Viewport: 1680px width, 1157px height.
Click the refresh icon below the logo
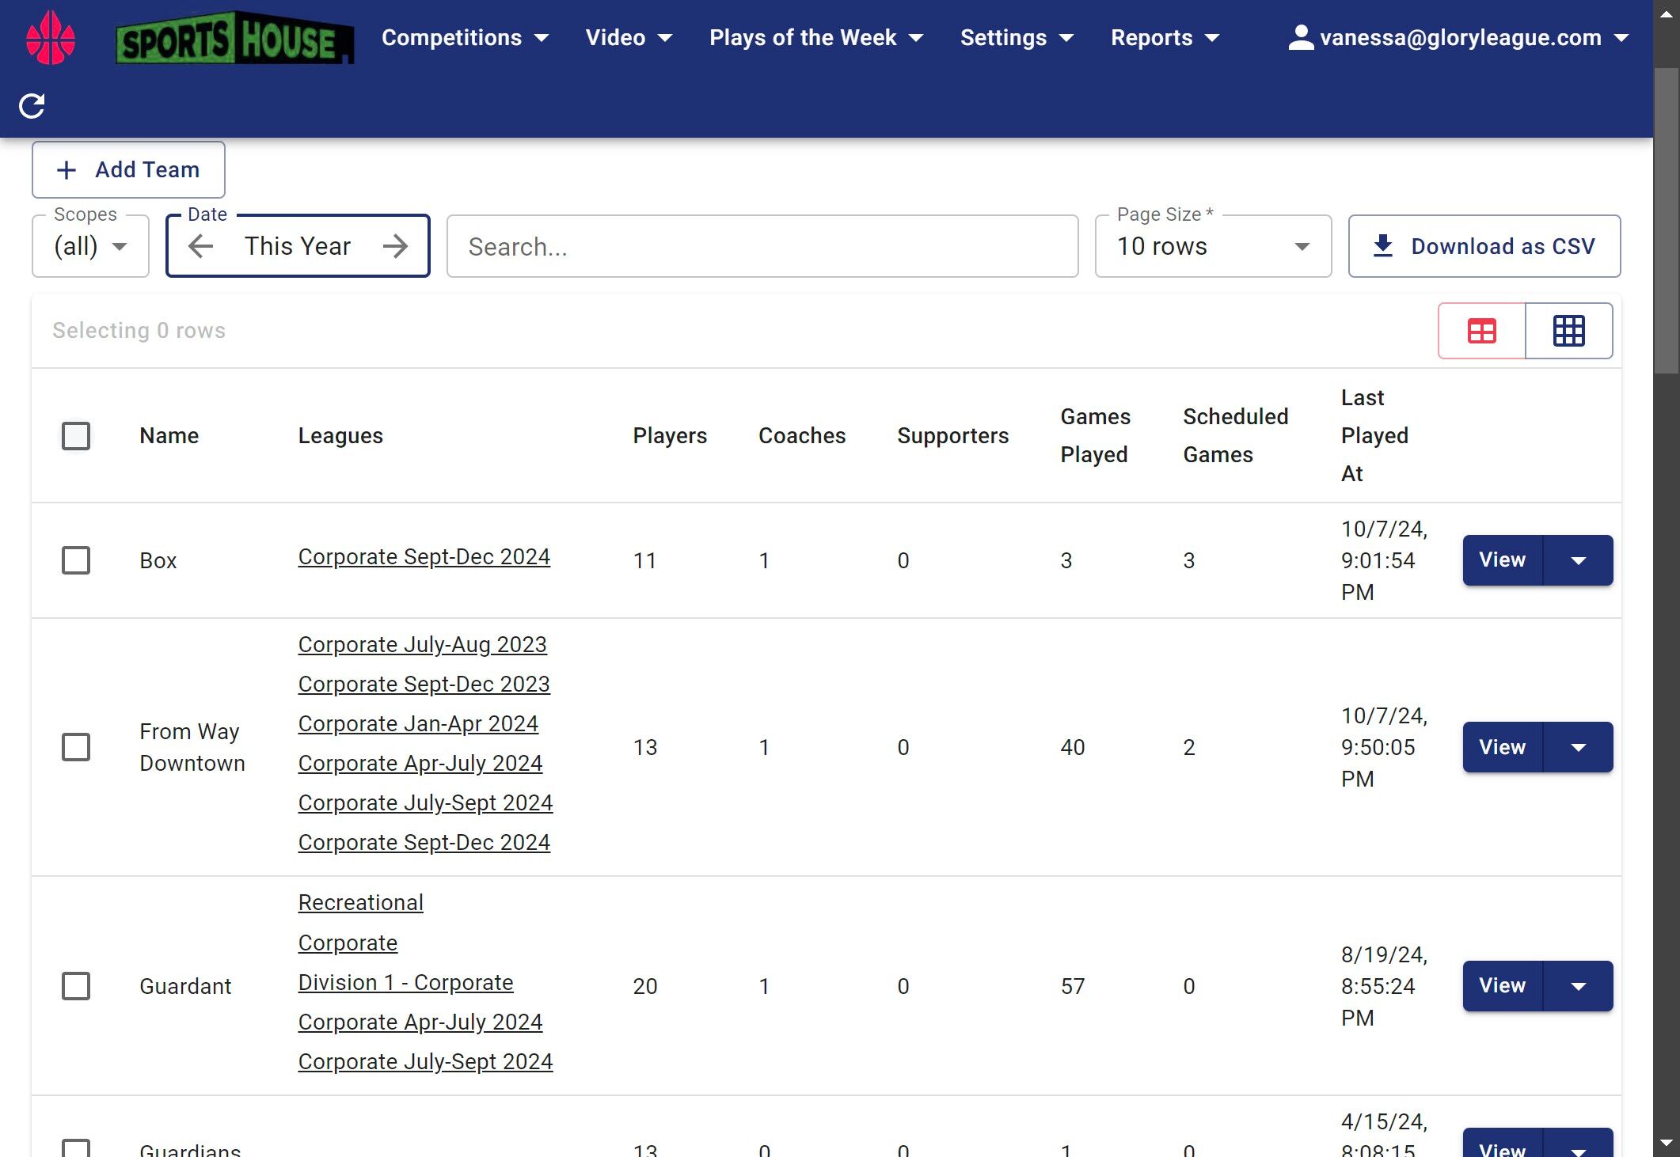click(x=32, y=105)
